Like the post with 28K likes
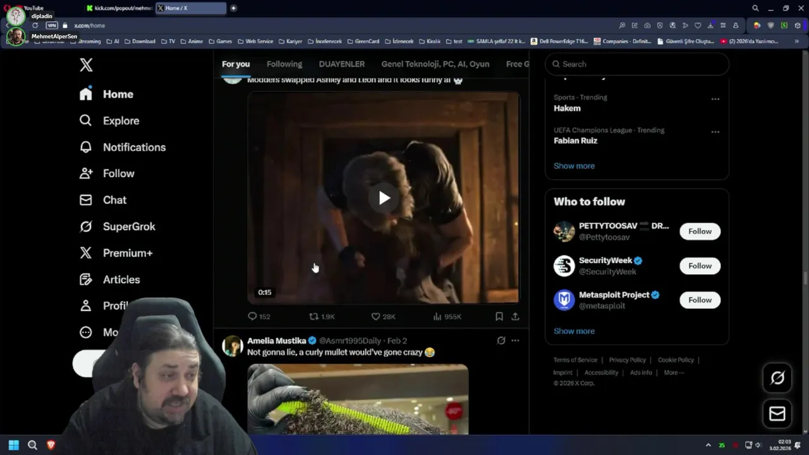Image resolution: width=809 pixels, height=455 pixels. pyautogui.click(x=383, y=317)
